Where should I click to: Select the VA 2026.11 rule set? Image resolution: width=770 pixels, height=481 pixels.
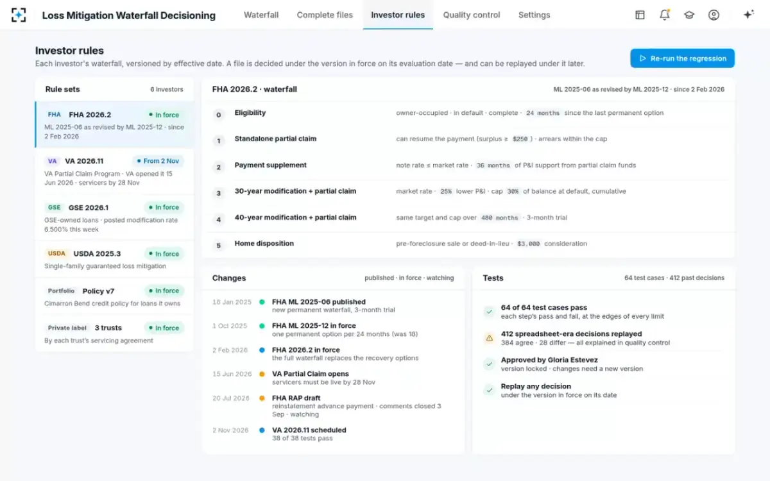point(114,171)
